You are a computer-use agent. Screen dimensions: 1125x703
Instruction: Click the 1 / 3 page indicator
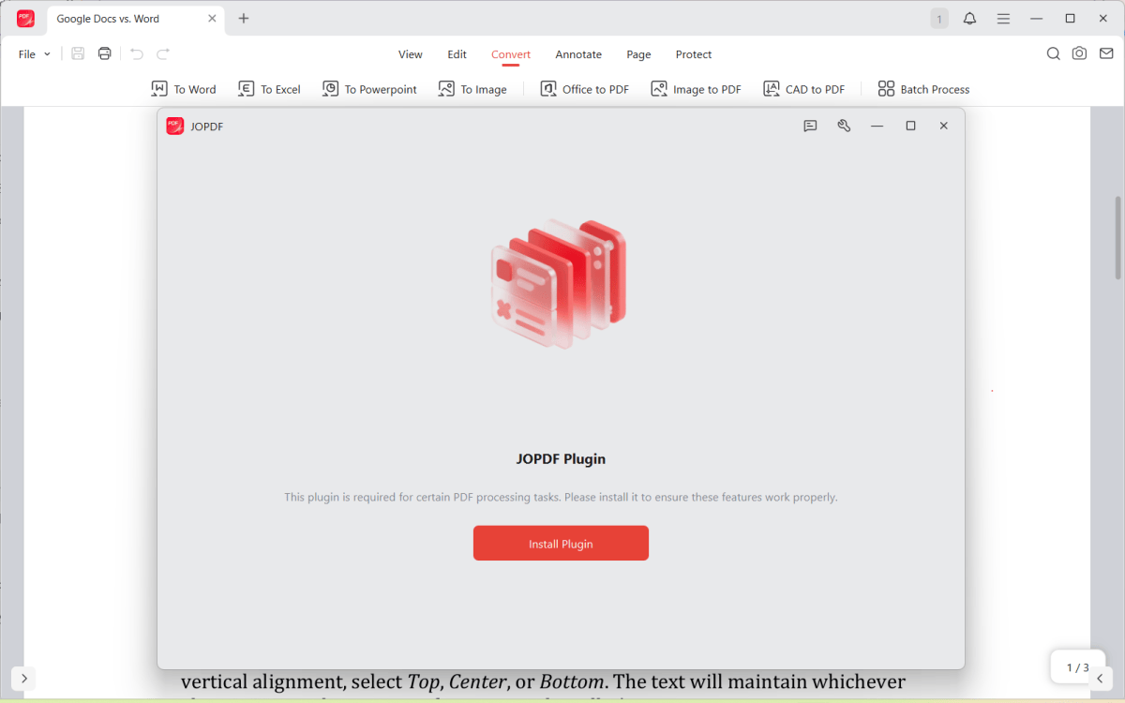1078,667
